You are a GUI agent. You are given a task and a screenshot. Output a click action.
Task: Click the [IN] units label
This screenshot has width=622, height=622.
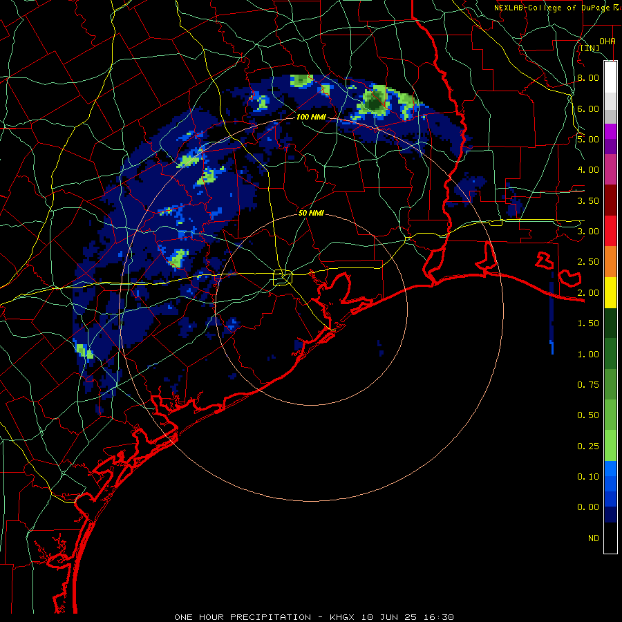pos(590,48)
